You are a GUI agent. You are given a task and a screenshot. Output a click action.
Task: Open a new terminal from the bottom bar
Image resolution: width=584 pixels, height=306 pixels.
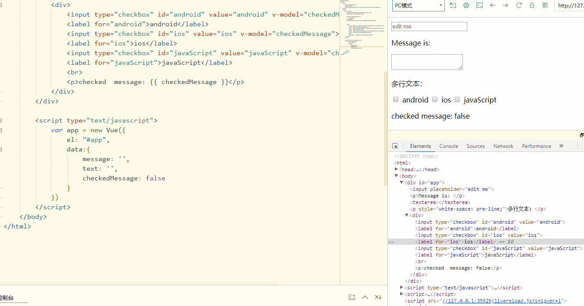point(351,297)
